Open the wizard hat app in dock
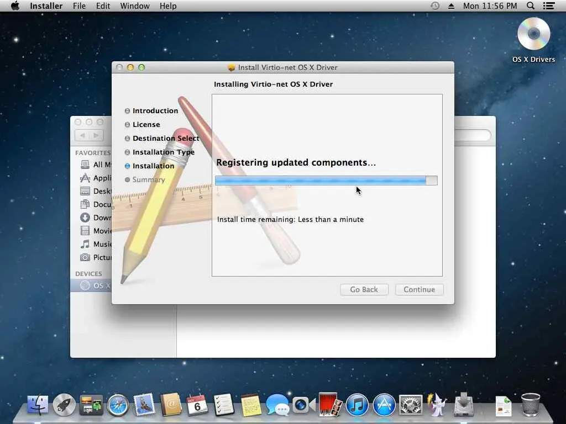Viewport: 566px width, 424px height. [x=437, y=405]
